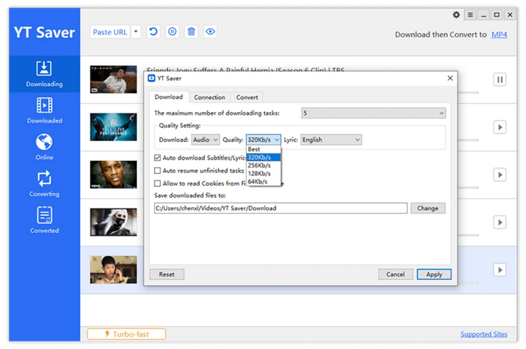Switch to the Convert tab

coord(247,97)
